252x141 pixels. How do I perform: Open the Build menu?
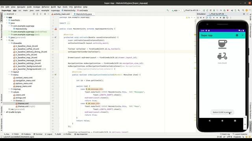tap(54, 7)
